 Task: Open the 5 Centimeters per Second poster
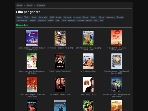[32, 38]
